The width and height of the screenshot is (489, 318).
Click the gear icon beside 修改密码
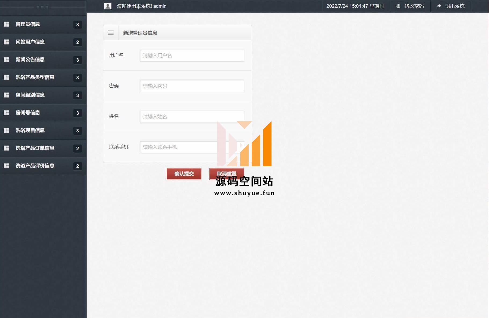(x=398, y=6)
